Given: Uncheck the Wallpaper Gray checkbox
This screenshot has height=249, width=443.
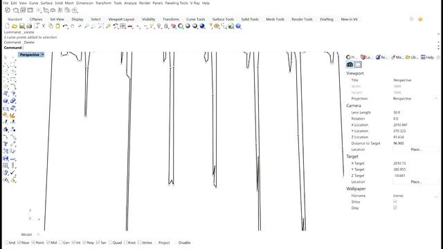Looking at the screenshot, I should pyautogui.click(x=395, y=207).
